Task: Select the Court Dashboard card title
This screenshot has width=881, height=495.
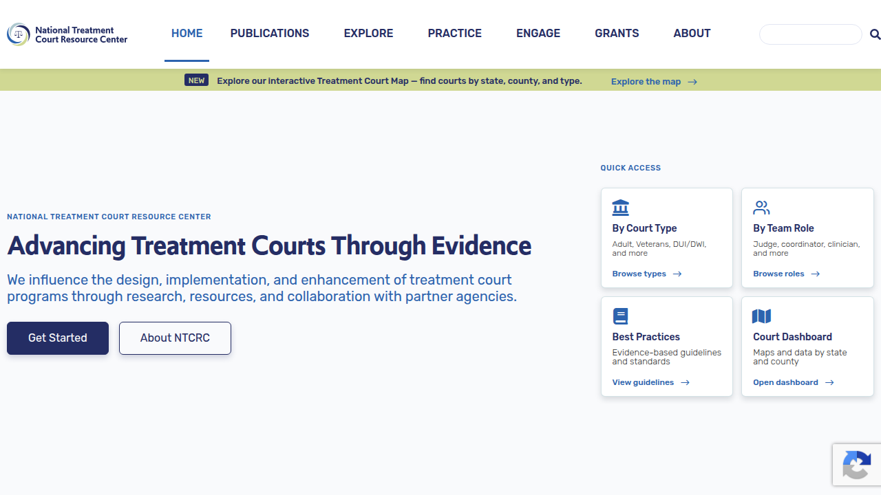Action: (792, 337)
